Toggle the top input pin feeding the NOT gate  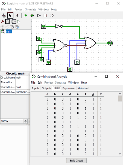43,26
